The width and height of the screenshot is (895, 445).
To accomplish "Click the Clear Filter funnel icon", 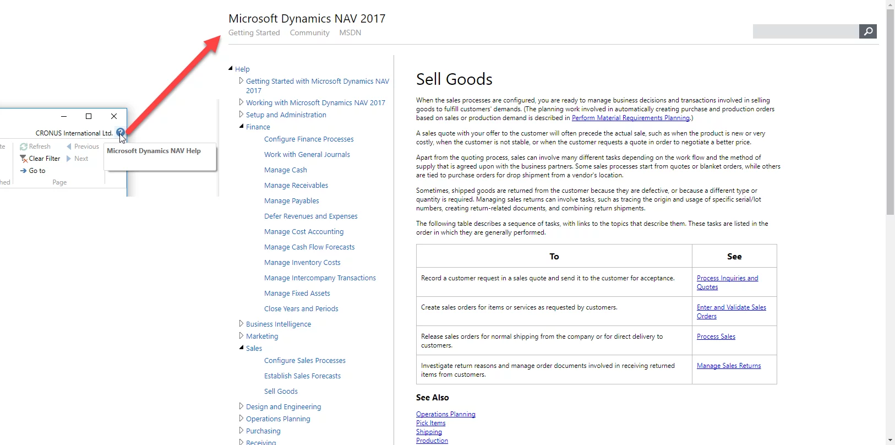I will [x=24, y=159].
